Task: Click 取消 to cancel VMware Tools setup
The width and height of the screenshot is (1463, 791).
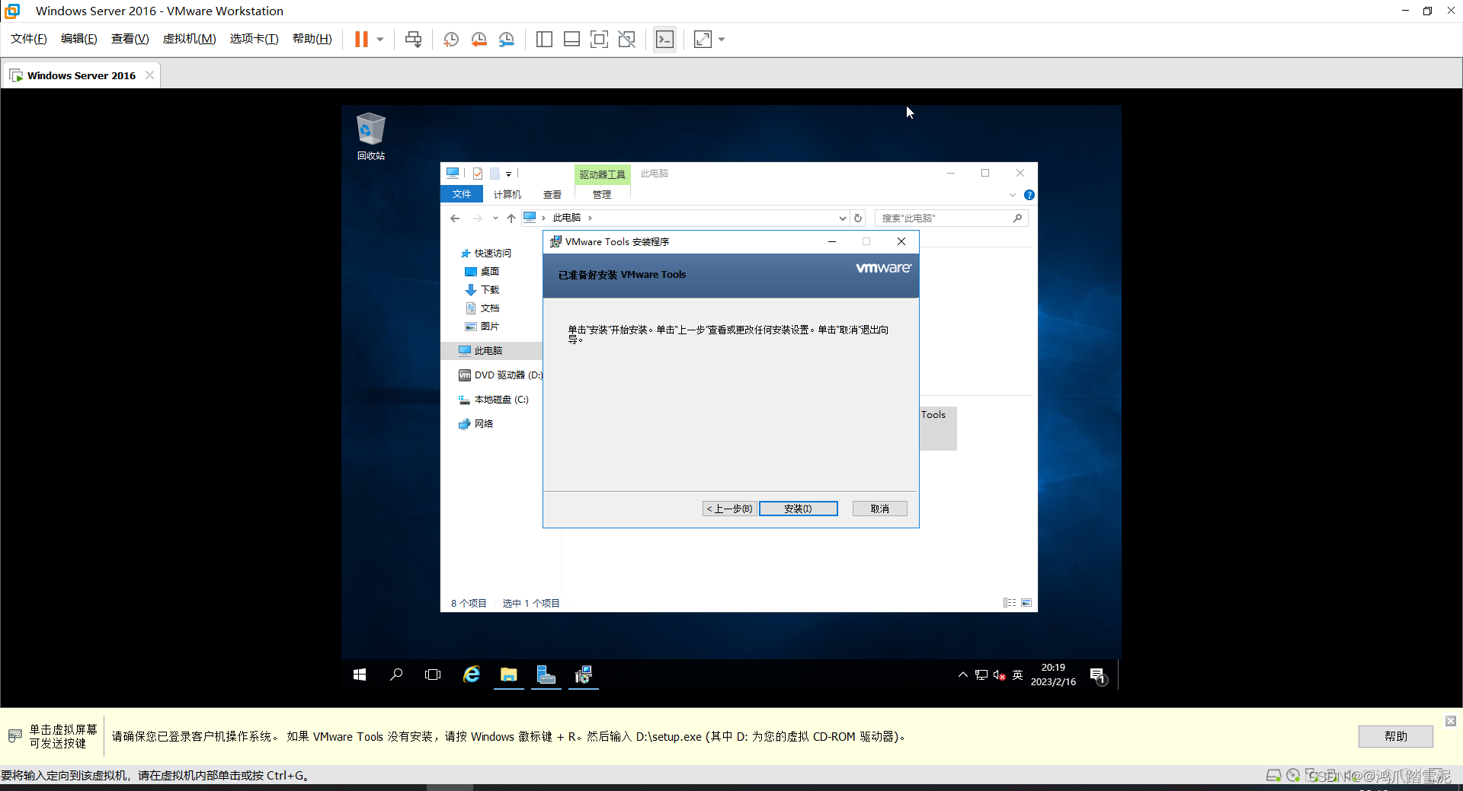Action: click(x=879, y=509)
